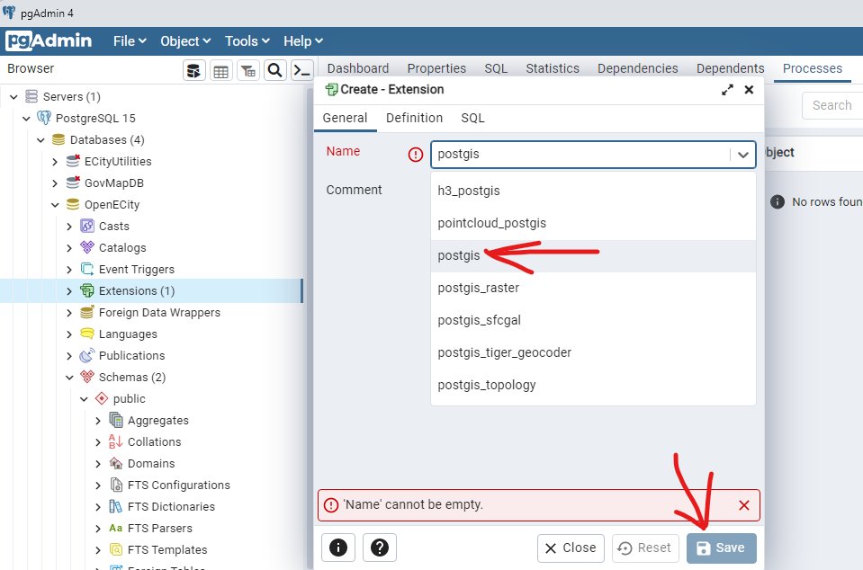863x570 pixels.
Task: Select postgis_raster option
Action: point(593,288)
